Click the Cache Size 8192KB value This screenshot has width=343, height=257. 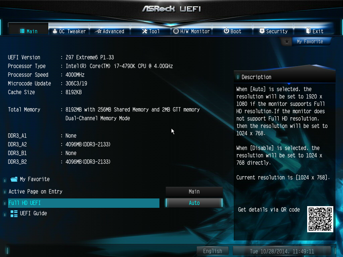pyautogui.click(x=73, y=92)
